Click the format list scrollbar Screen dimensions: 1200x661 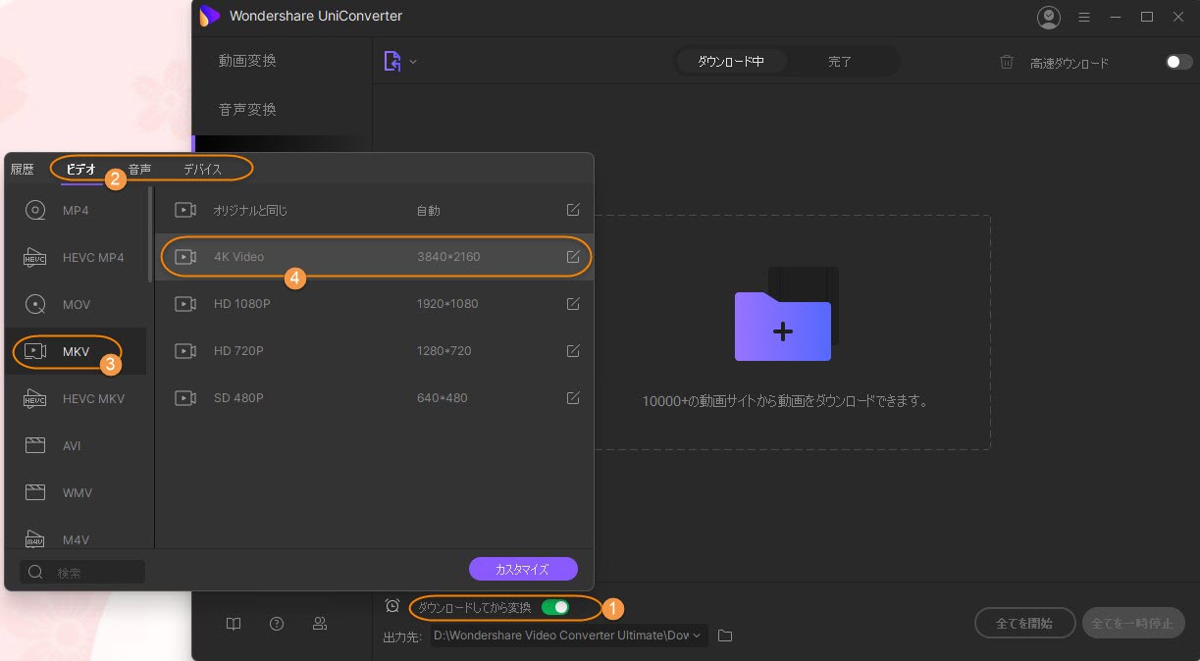(150, 235)
